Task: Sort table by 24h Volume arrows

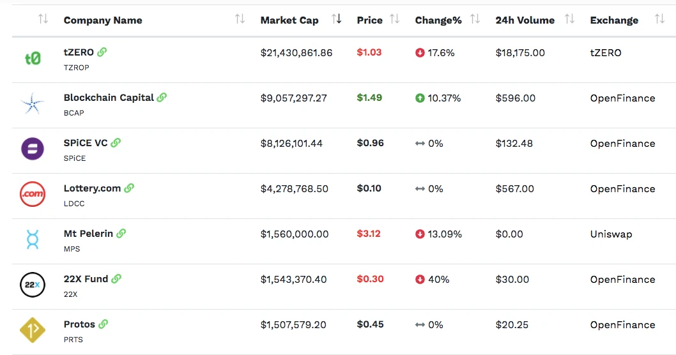Action: [x=569, y=19]
